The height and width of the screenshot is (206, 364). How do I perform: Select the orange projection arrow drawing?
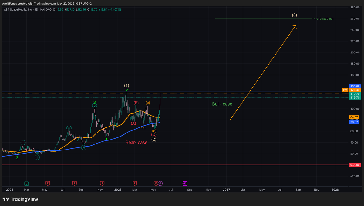point(263,73)
